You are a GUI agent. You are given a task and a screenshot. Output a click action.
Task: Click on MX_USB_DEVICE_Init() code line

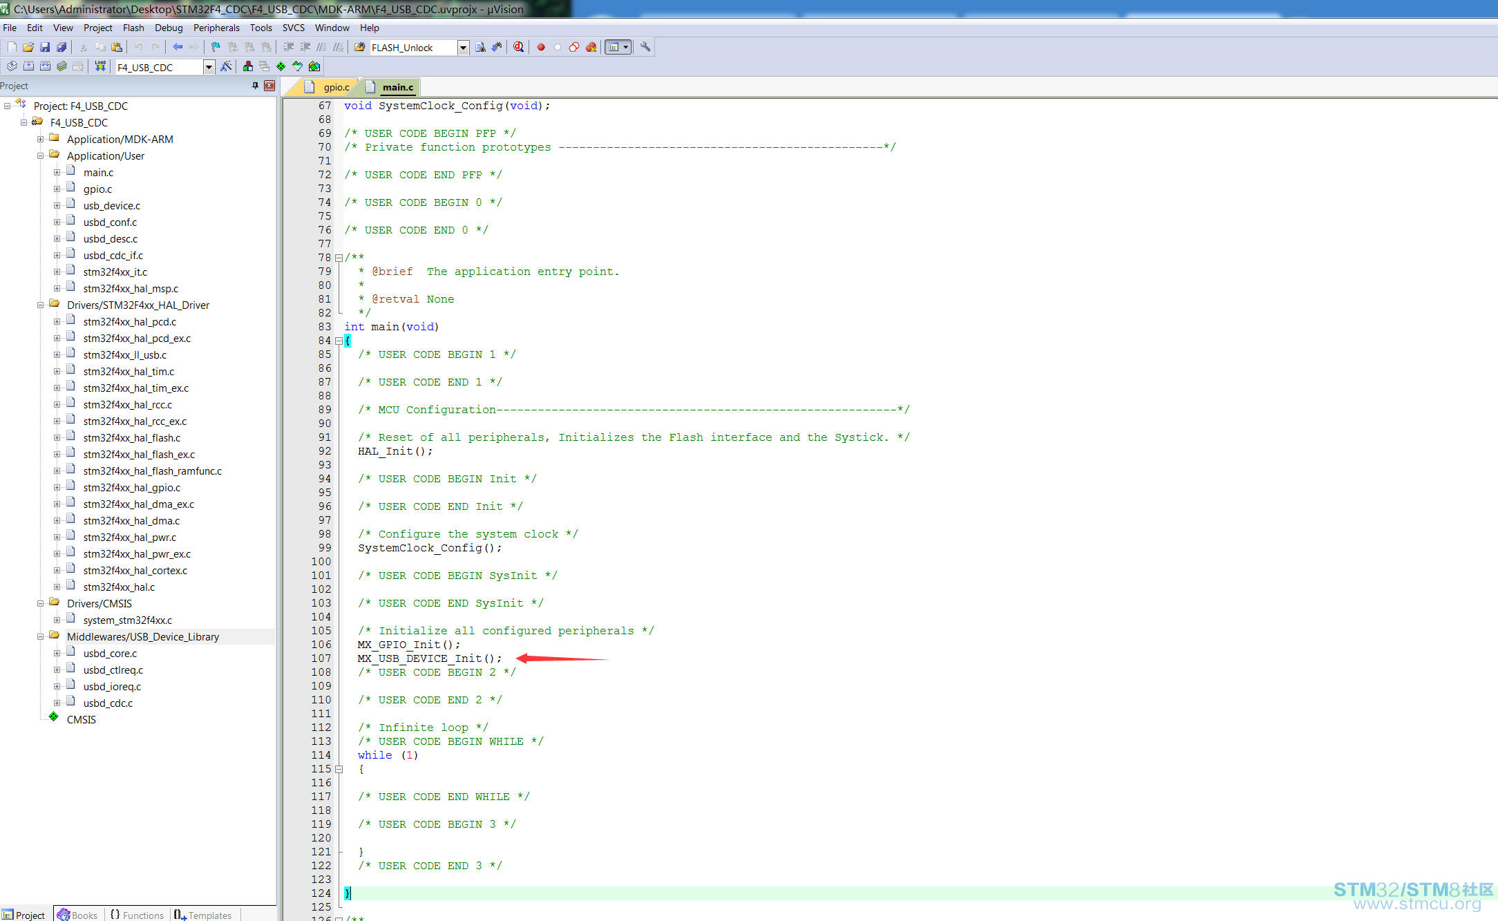[429, 658]
